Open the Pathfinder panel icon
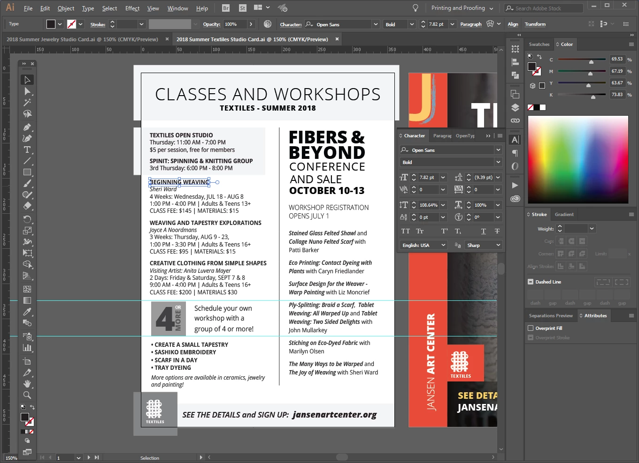 [515, 75]
